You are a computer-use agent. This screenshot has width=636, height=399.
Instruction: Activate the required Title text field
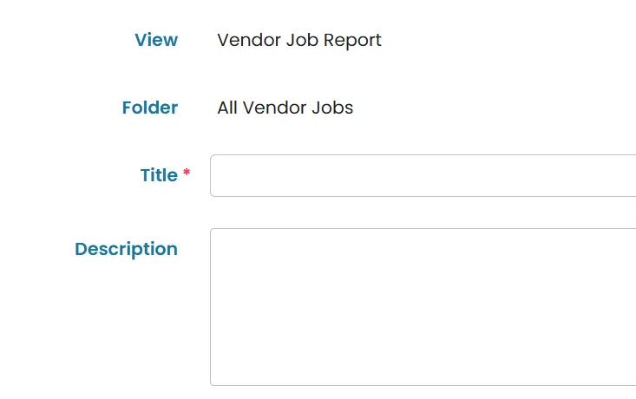pyautogui.click(x=423, y=175)
